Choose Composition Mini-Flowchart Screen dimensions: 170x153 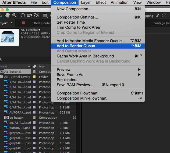98,98
